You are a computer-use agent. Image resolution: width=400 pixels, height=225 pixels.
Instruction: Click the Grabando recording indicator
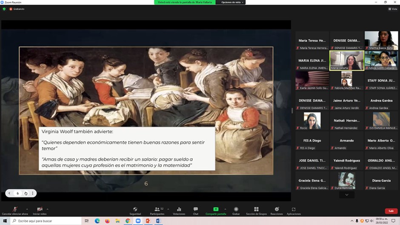click(x=17, y=9)
